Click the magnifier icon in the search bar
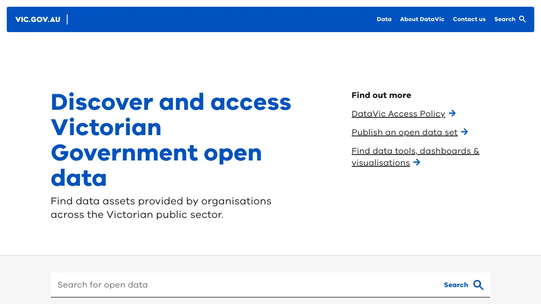The image size is (541, 304). pyautogui.click(x=478, y=285)
